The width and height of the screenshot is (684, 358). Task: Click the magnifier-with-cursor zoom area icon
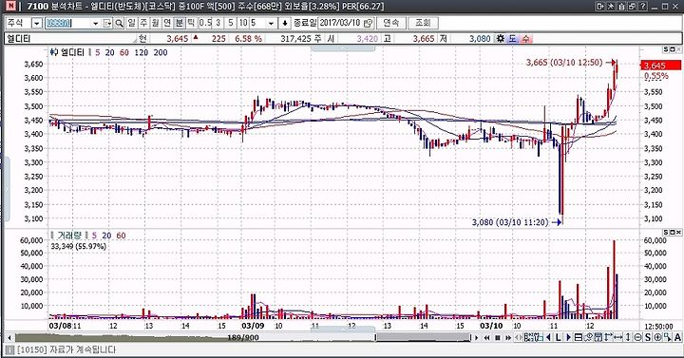point(668,337)
